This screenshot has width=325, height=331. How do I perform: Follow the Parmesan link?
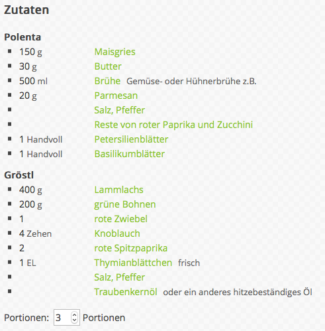(x=116, y=96)
